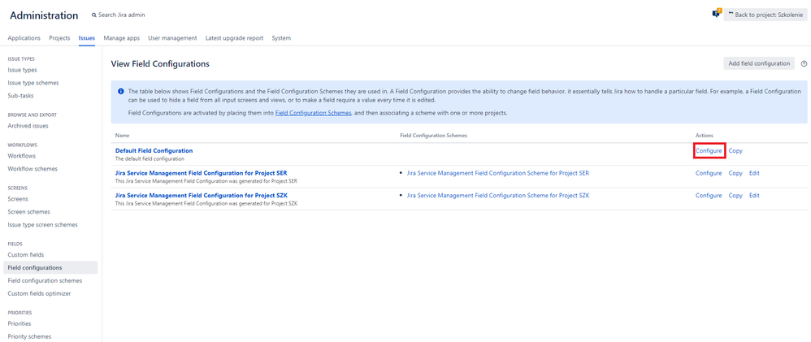
Task: Open Custom fields in sidebar
Action: click(26, 254)
